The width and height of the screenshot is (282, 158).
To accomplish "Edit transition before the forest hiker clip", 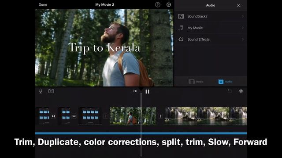I will tap(106, 116).
